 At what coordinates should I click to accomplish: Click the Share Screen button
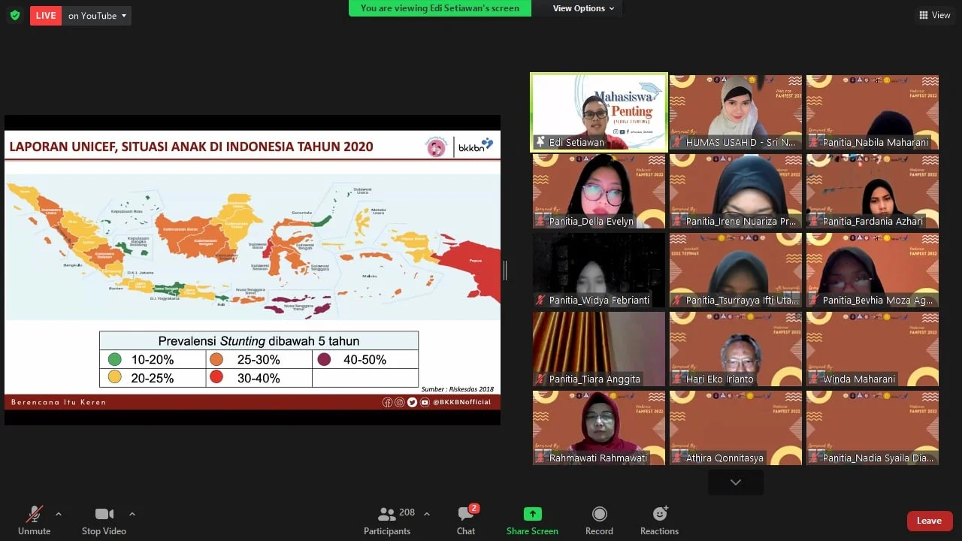pyautogui.click(x=532, y=520)
